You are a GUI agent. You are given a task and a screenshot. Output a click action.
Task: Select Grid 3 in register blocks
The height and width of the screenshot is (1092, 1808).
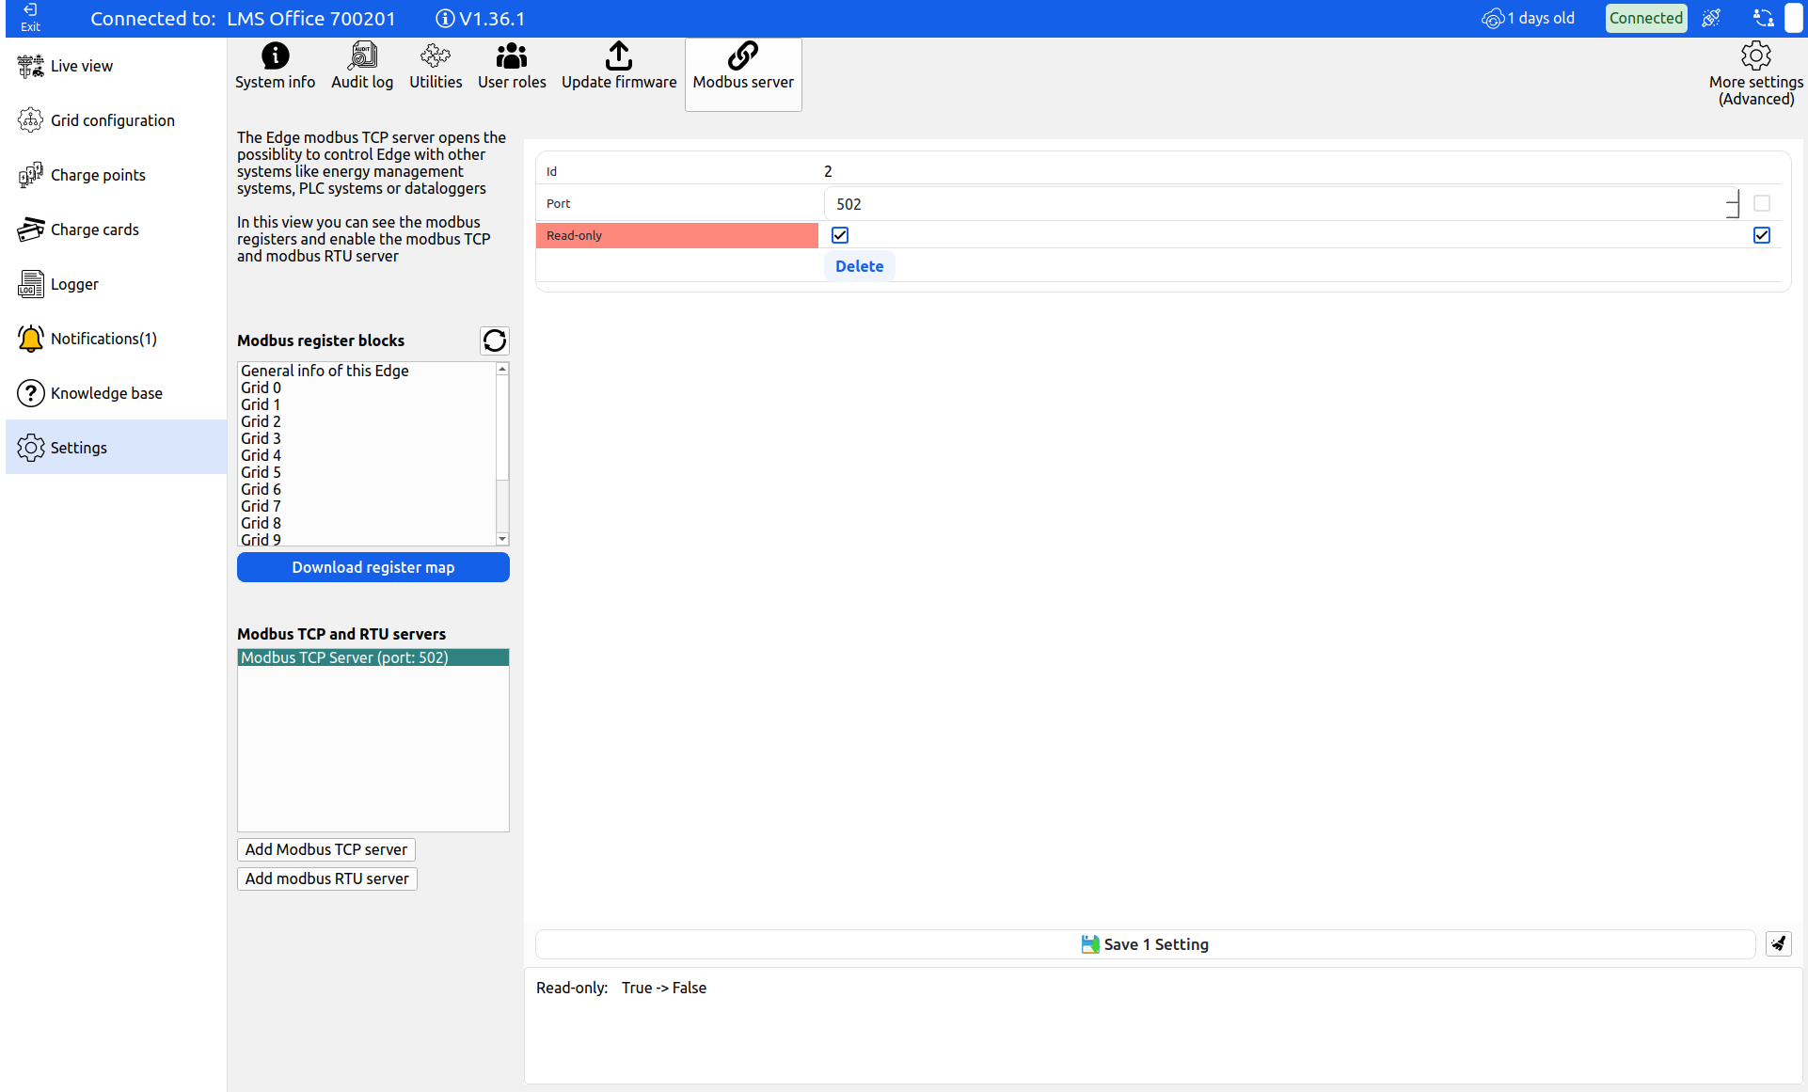(x=367, y=438)
